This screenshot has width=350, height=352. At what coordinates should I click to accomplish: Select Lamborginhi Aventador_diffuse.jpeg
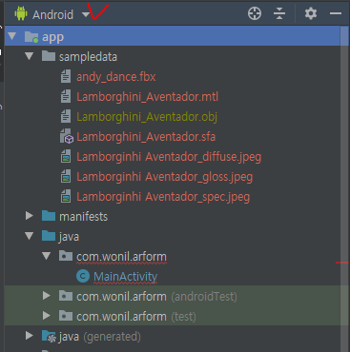169,157
